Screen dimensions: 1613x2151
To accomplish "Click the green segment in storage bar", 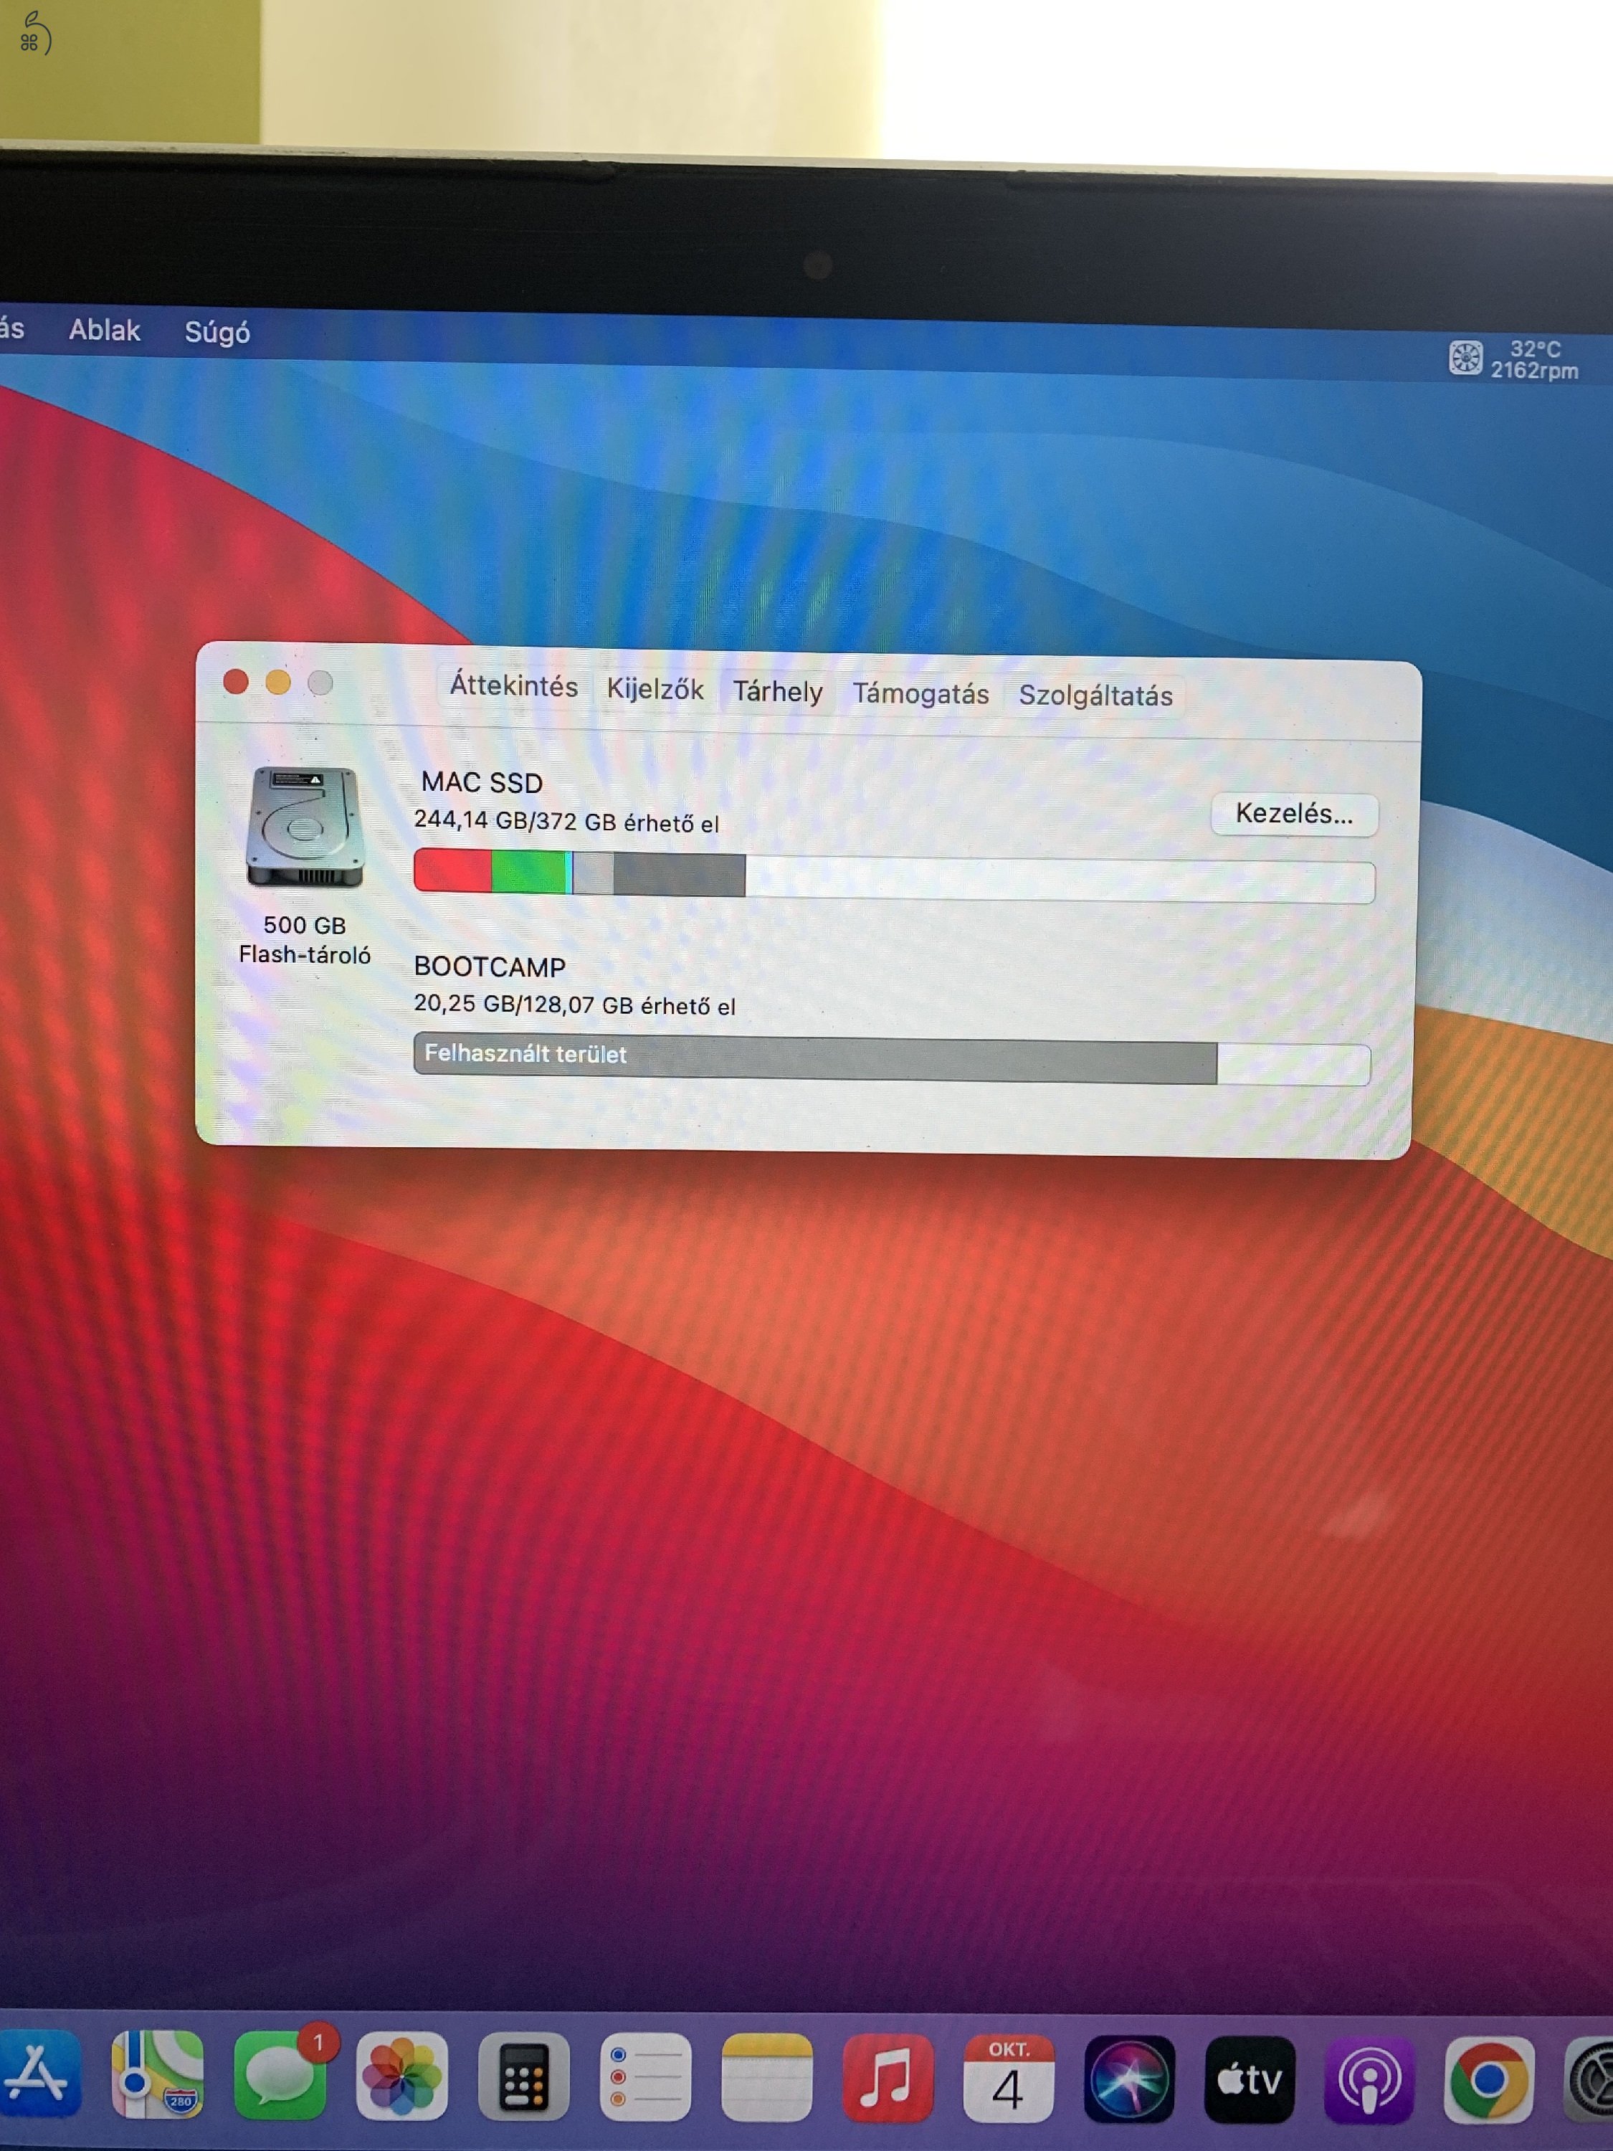I will point(529,871).
